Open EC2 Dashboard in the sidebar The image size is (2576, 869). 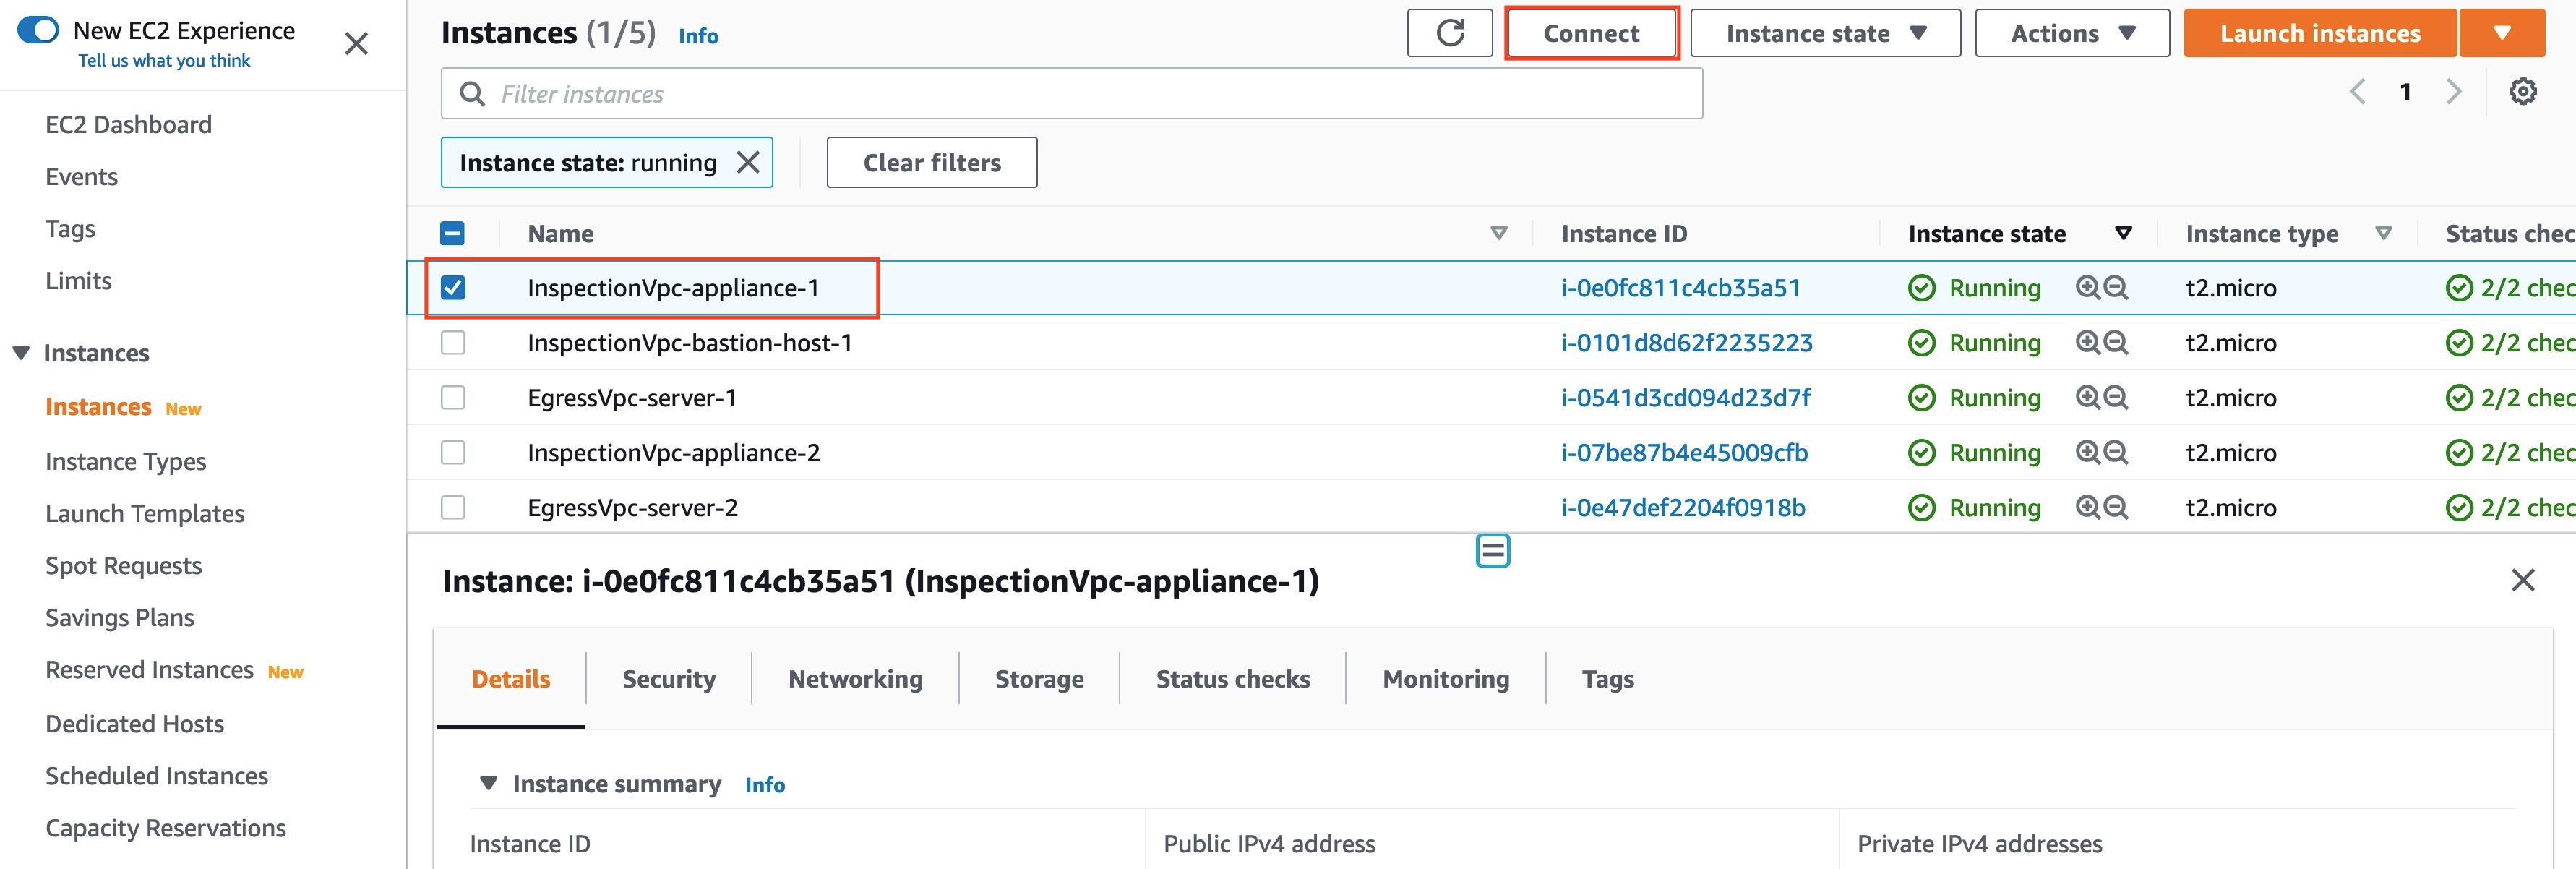tap(129, 124)
